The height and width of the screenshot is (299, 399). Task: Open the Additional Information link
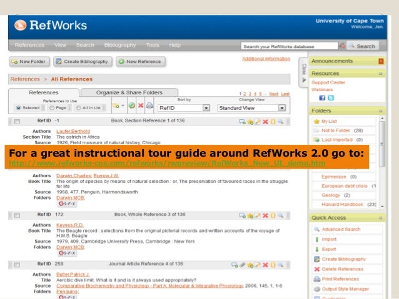tap(266, 59)
